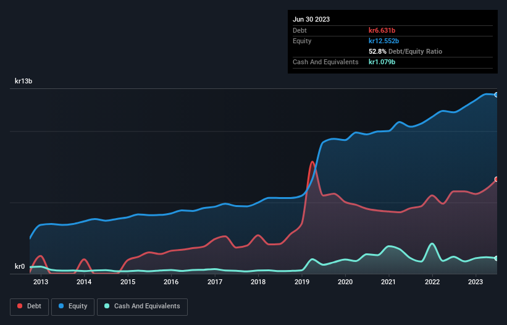Image resolution: width=507 pixels, height=325 pixels.
Task: Click the 2016 x-axis label
Action: (x=171, y=282)
